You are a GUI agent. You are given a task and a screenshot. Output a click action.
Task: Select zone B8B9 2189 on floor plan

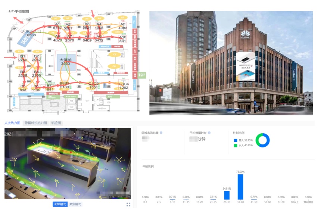(x=64, y=85)
